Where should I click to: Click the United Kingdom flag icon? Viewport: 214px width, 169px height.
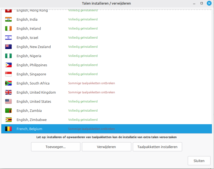click(8, 92)
